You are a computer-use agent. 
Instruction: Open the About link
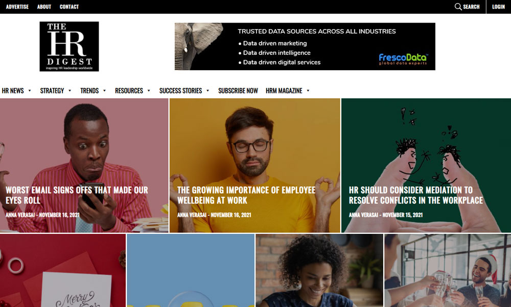coord(44,7)
